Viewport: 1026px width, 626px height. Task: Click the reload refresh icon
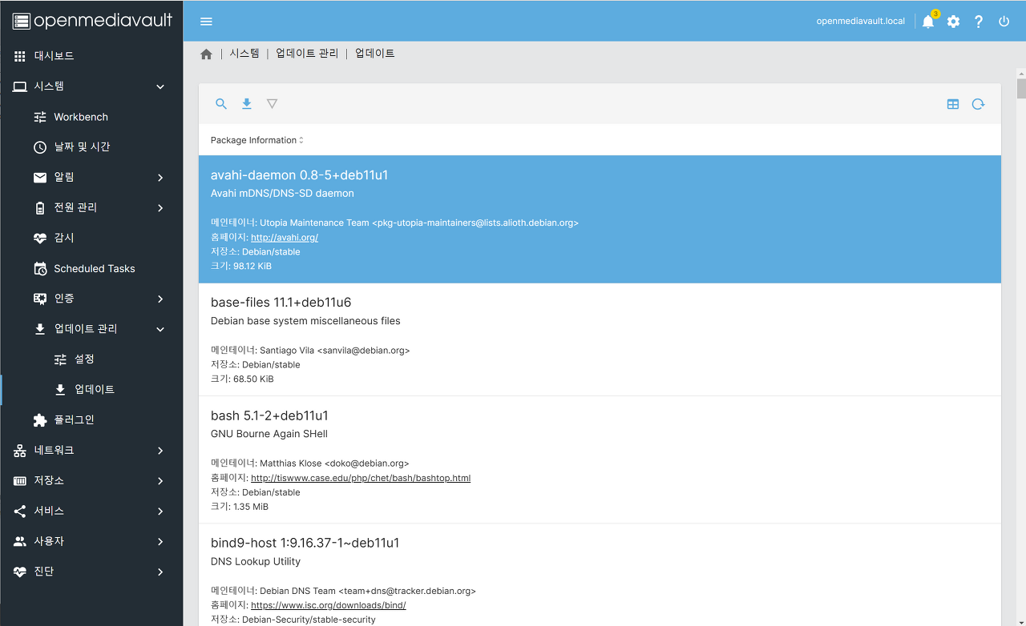[x=978, y=104]
